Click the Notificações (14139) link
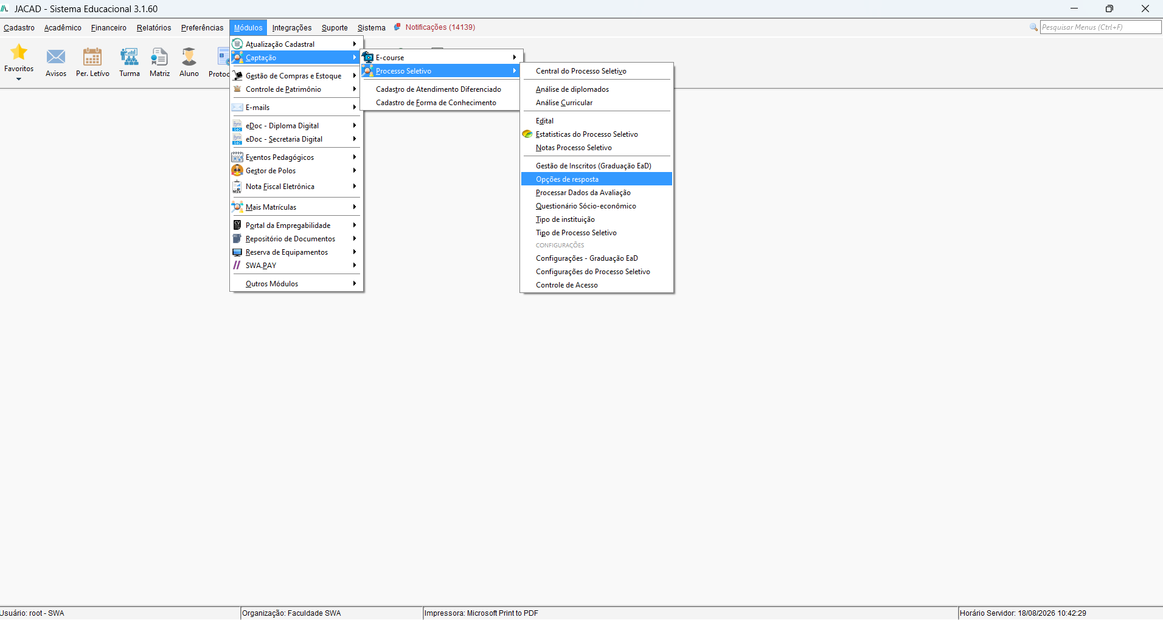This screenshot has width=1163, height=620. (440, 27)
